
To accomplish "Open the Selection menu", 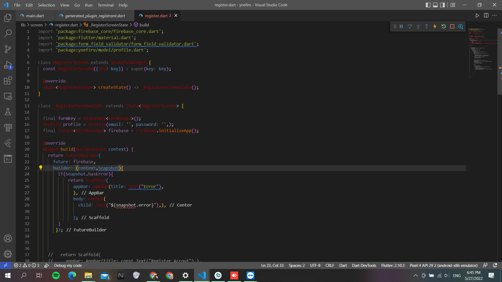I will click(46, 5).
